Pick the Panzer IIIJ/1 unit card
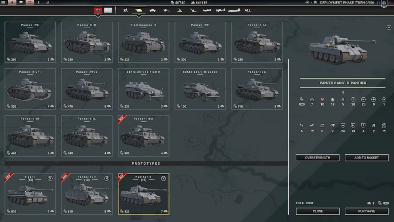The height and width of the screenshot is (222, 394). point(30,89)
